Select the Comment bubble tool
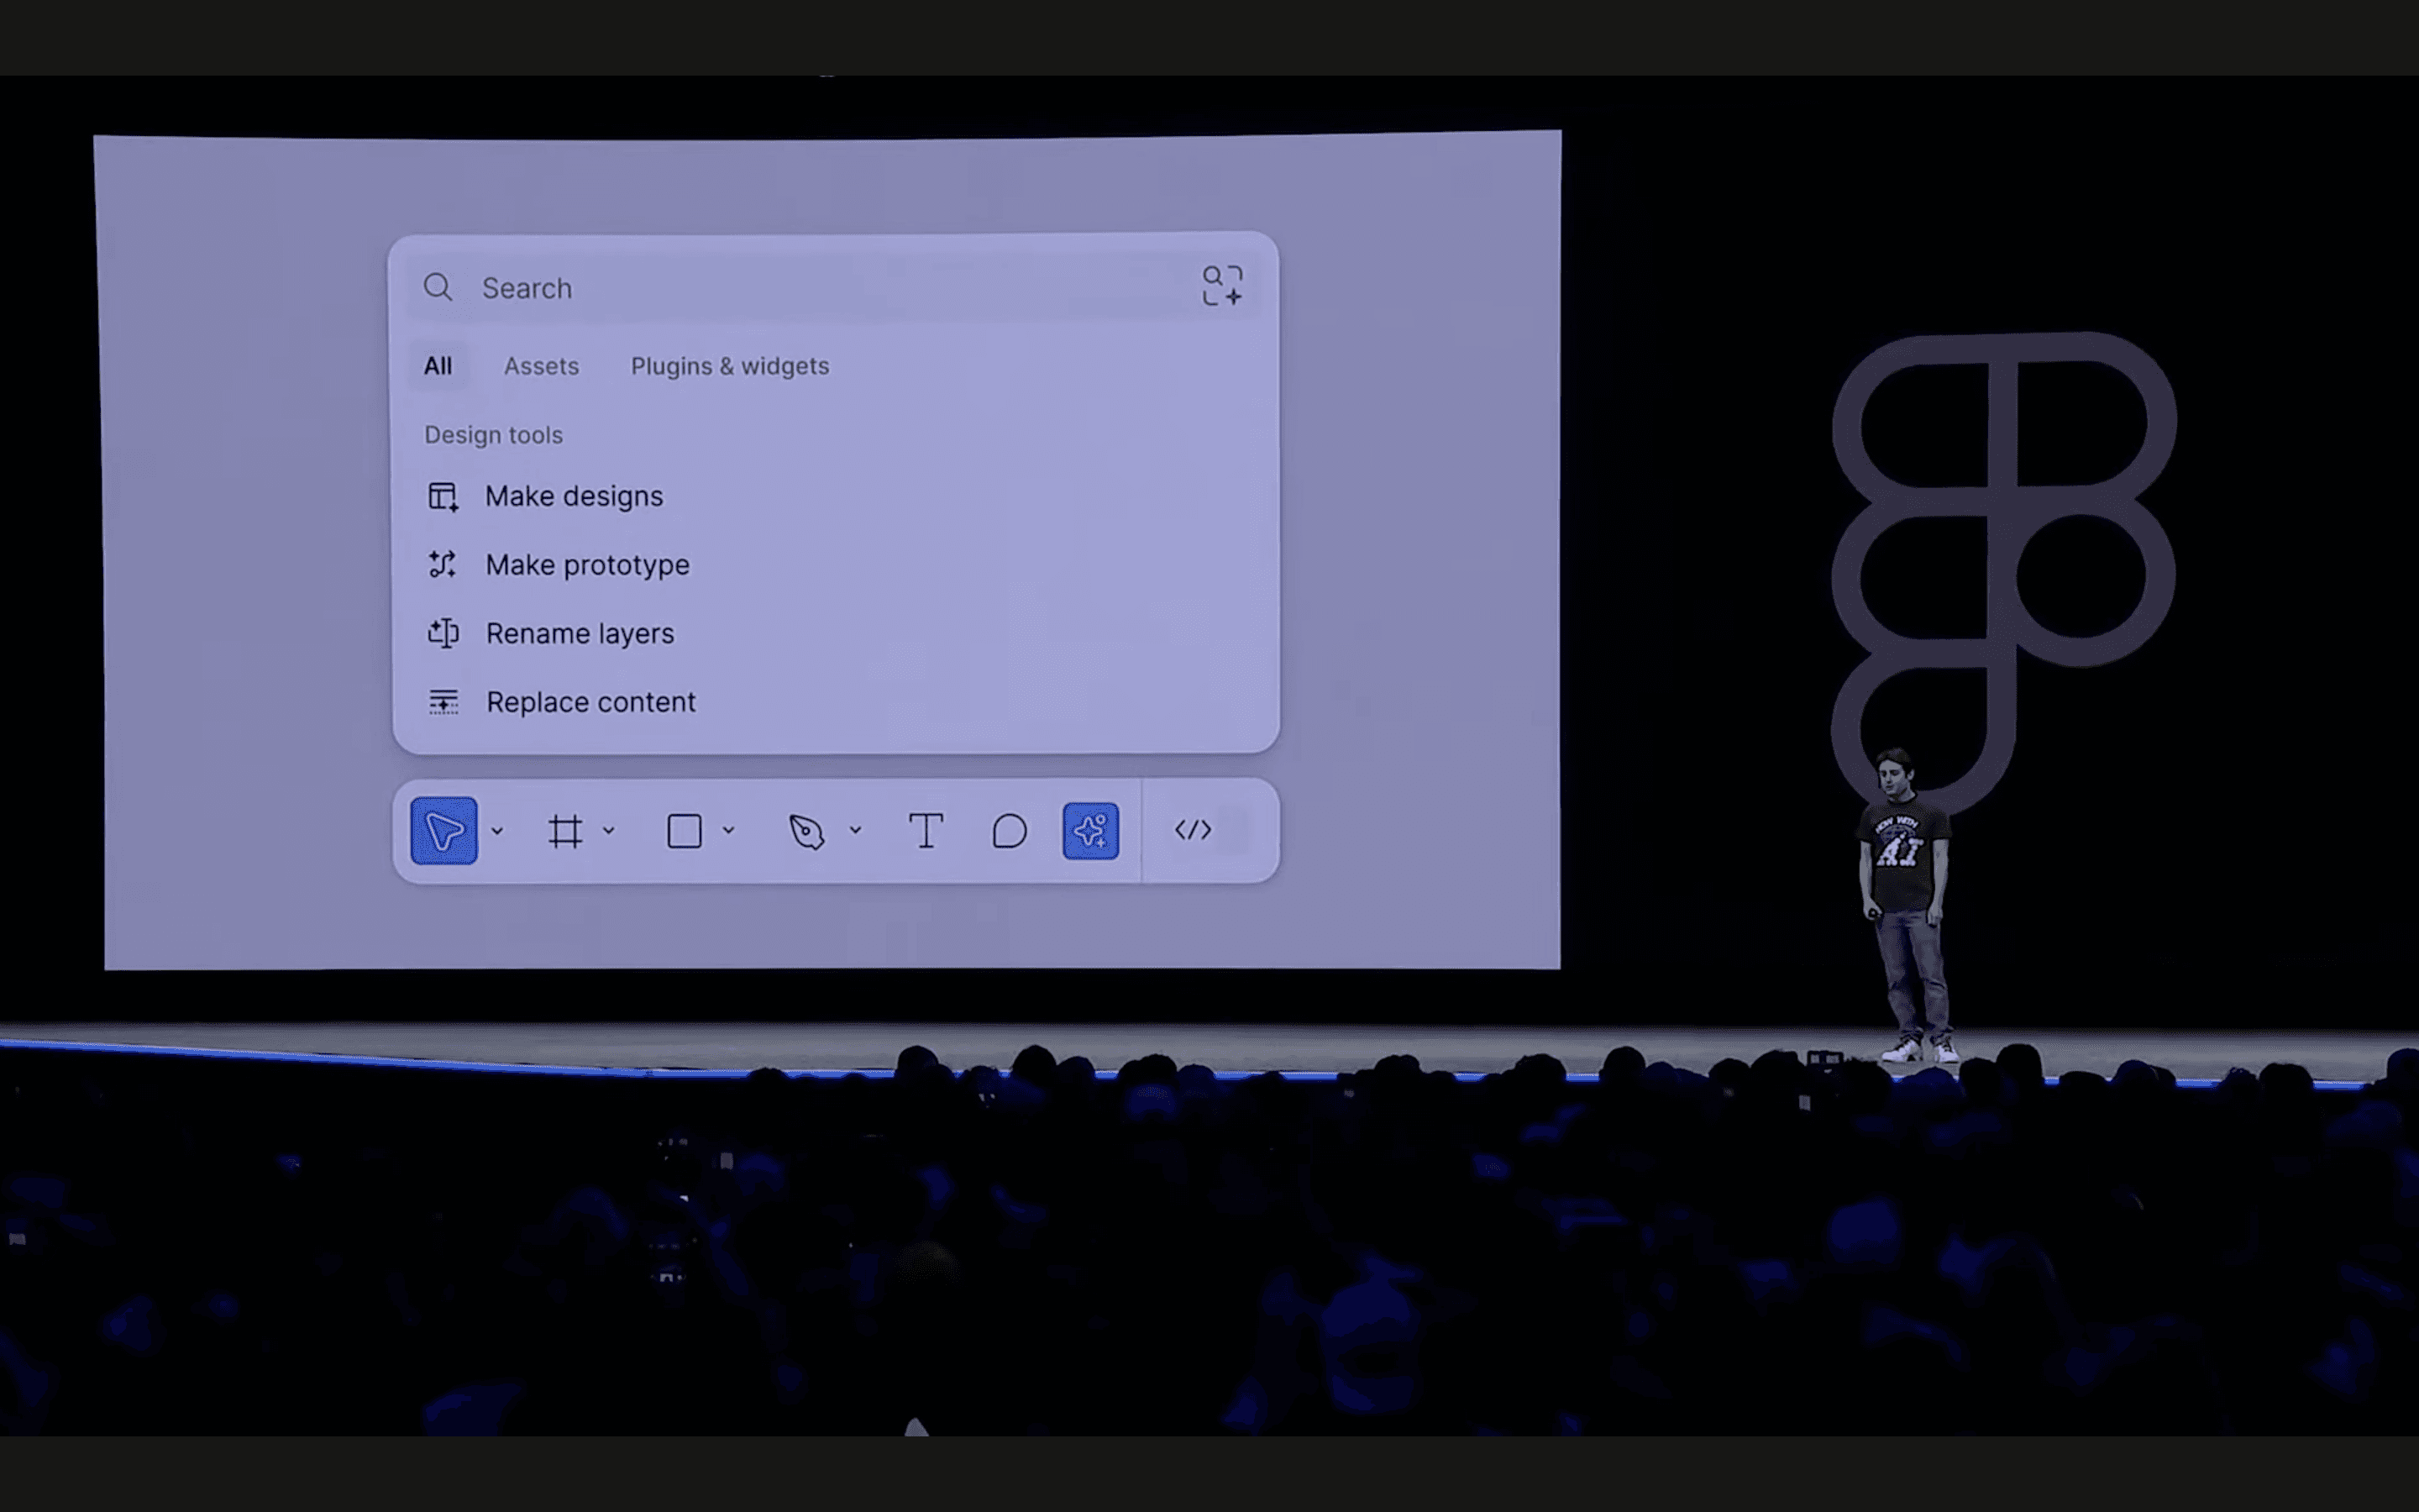Screen dimensions: 2419x1512 1009,831
